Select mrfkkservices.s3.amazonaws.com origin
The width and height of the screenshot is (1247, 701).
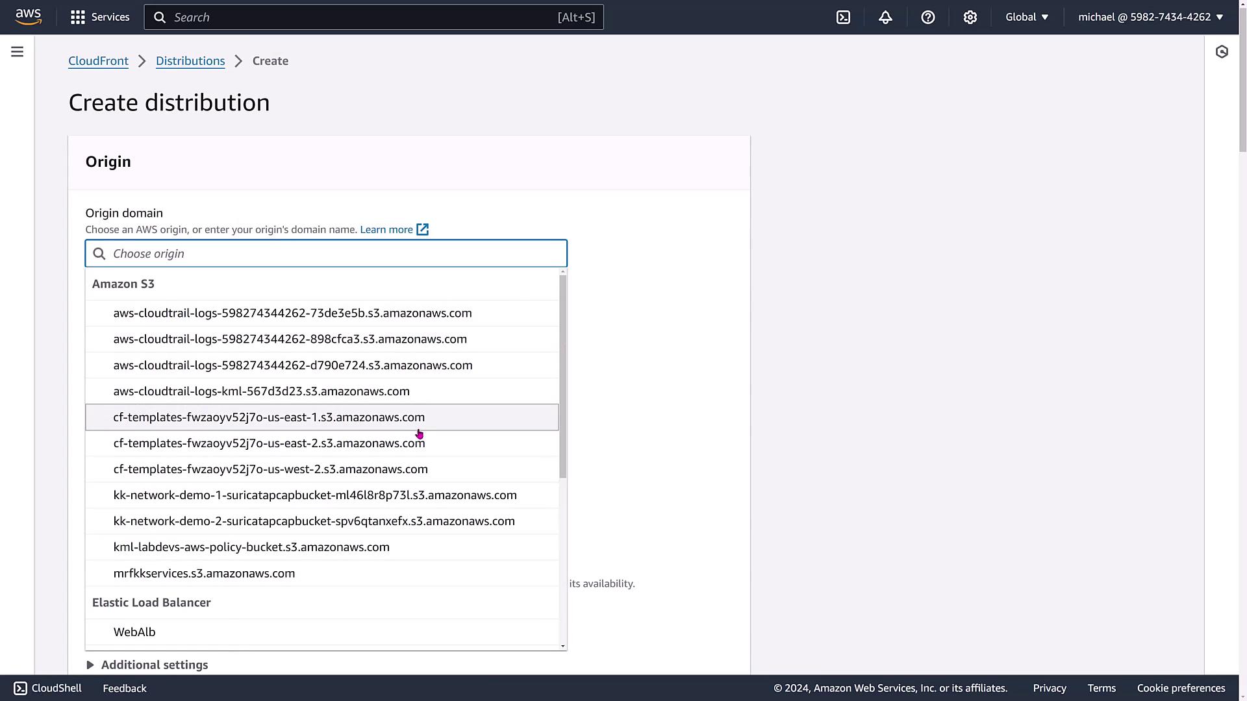point(204,573)
